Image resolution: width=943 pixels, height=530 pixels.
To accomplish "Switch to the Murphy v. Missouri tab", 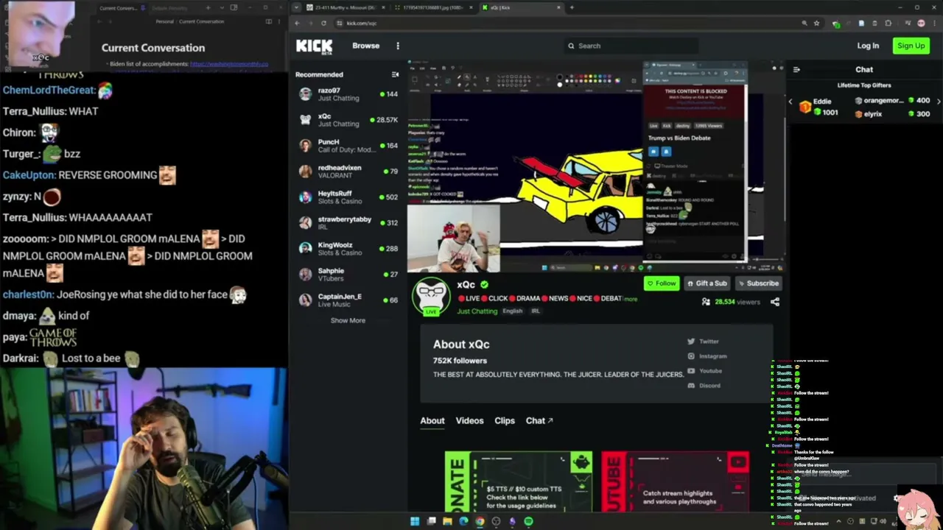I will 345,7.
